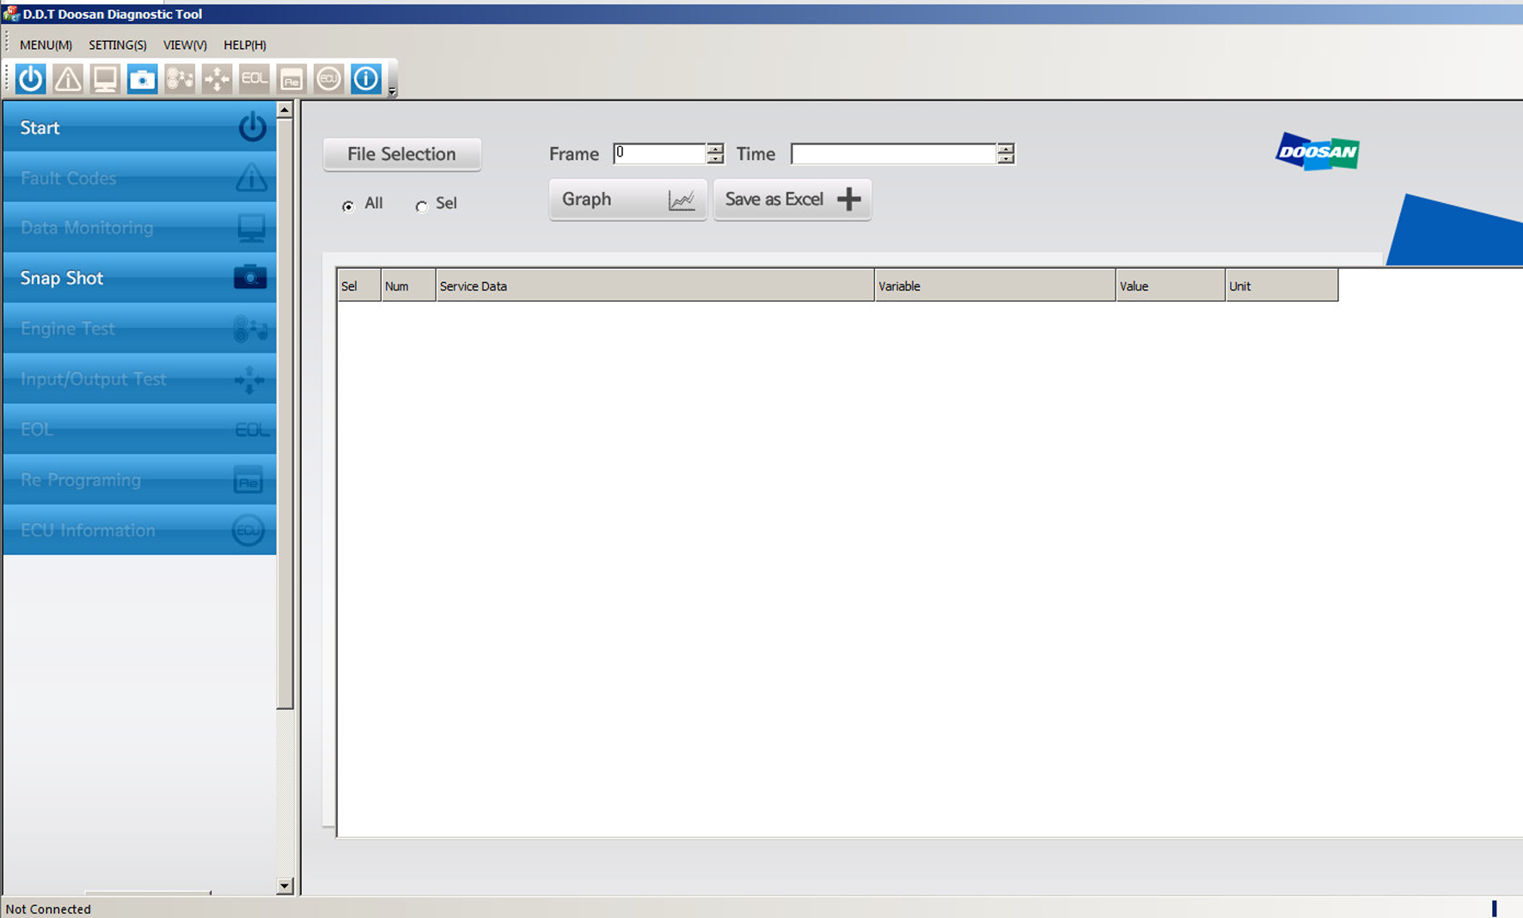
Task: Click the power Start icon in toolbar
Action: (x=31, y=79)
